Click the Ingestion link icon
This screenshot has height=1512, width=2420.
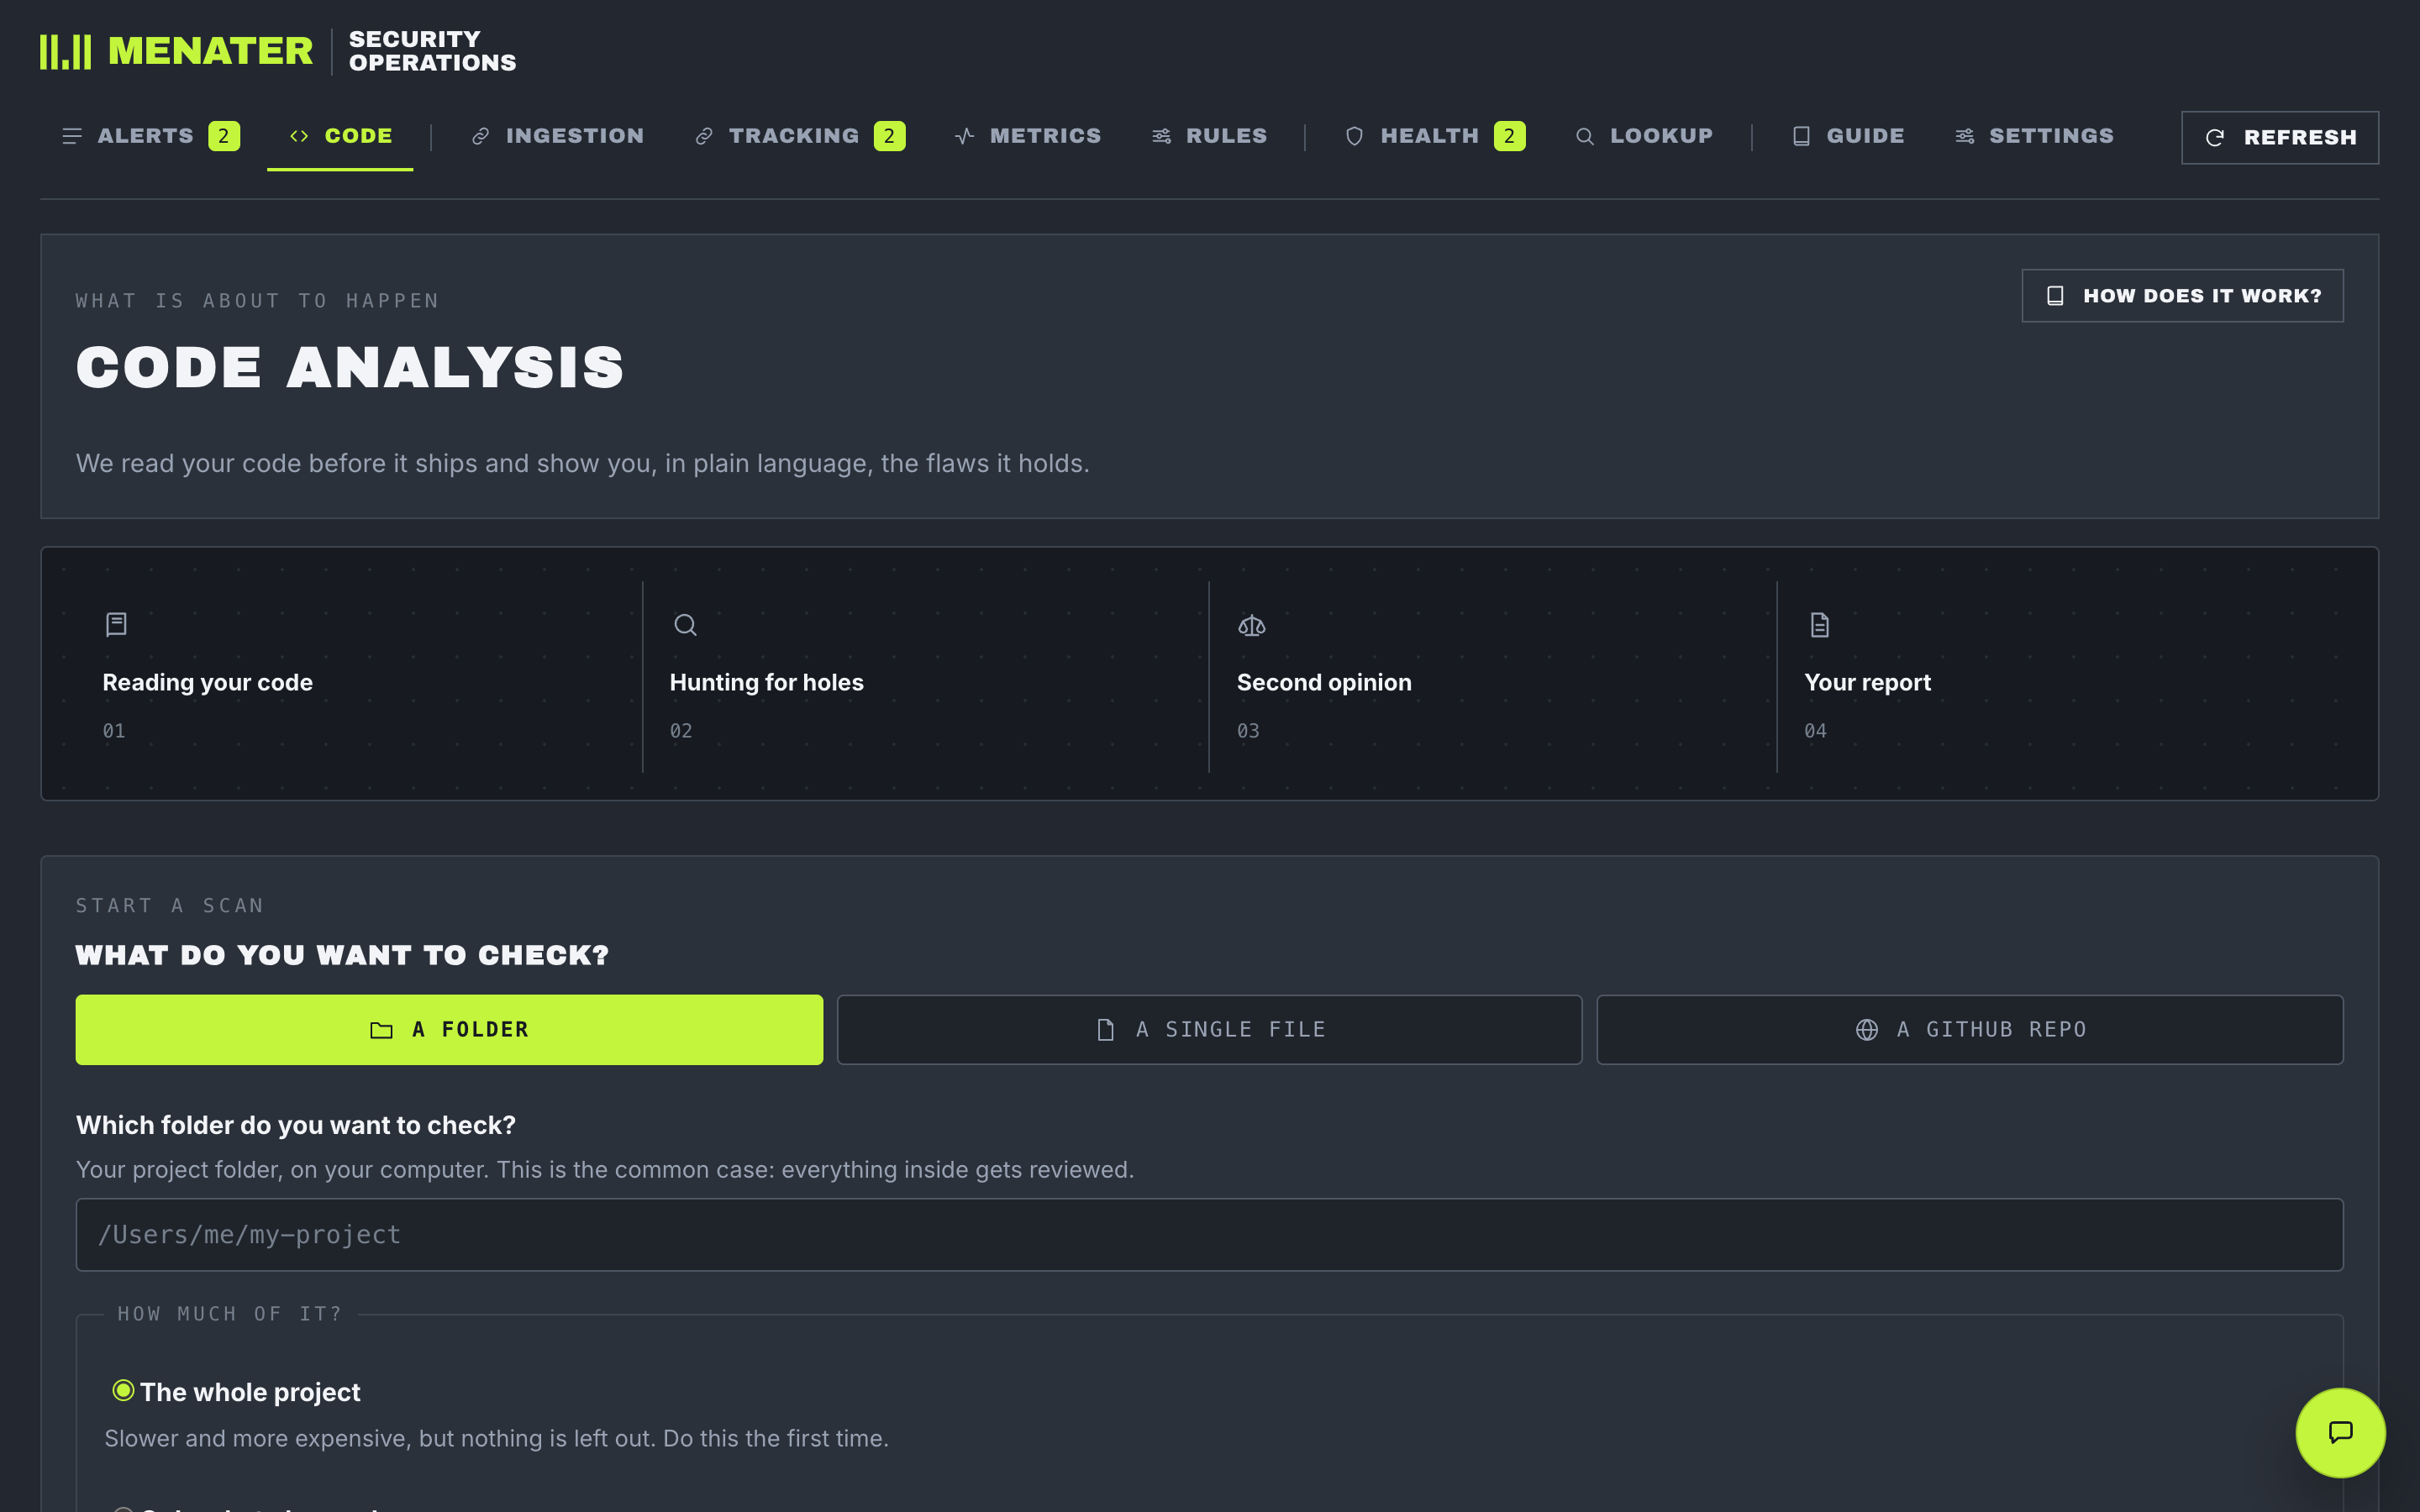[481, 136]
